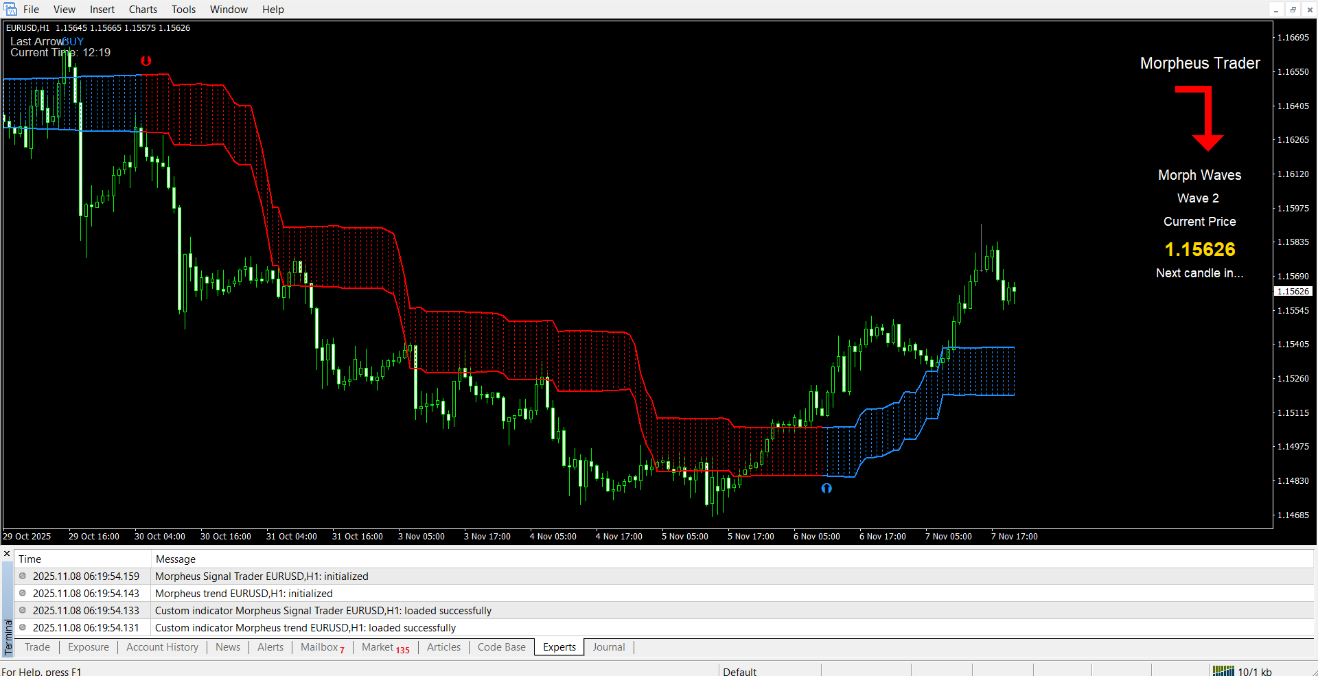Select the "Morpheus trend EURUSD,H1: initialized" log row

244,594
